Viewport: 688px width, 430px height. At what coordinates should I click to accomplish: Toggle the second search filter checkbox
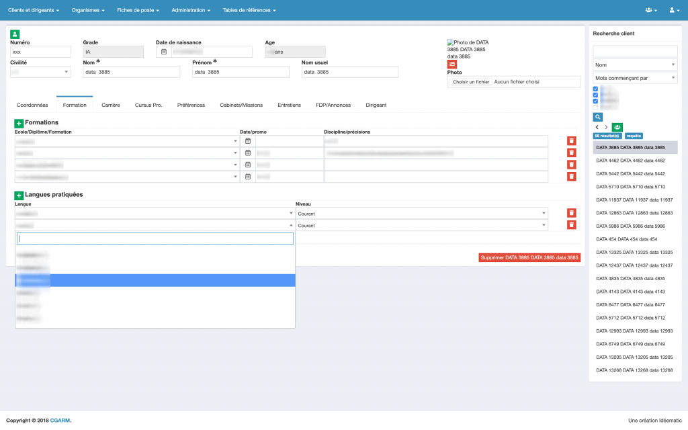[x=595, y=95]
